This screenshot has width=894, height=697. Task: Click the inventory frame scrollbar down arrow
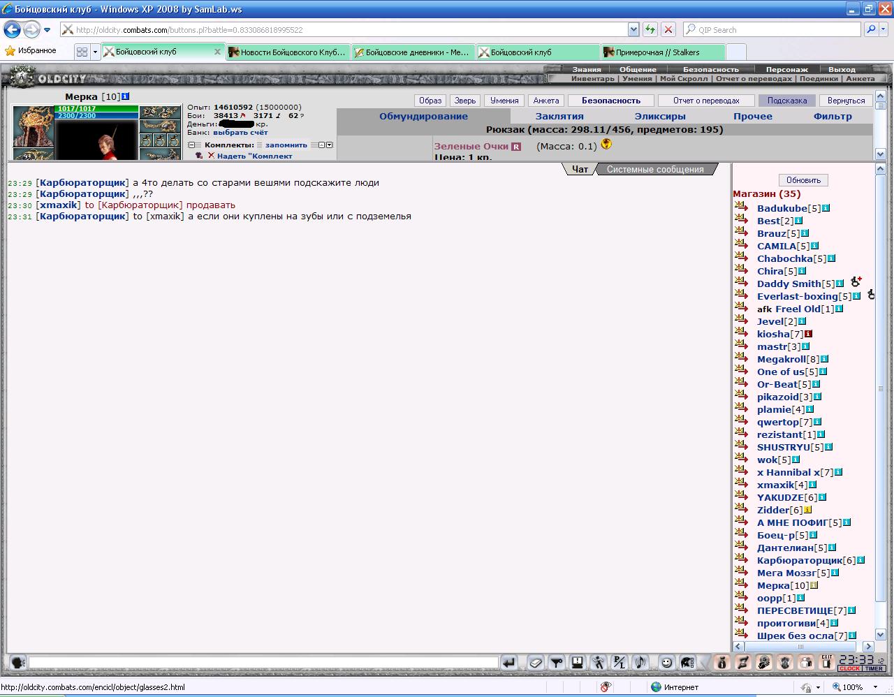(881, 154)
